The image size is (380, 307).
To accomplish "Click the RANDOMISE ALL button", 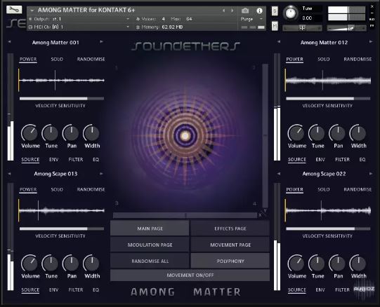I will click(150, 261).
